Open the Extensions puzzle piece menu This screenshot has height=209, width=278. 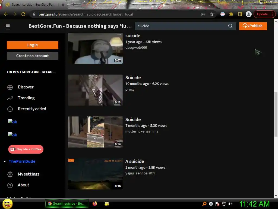point(231,14)
